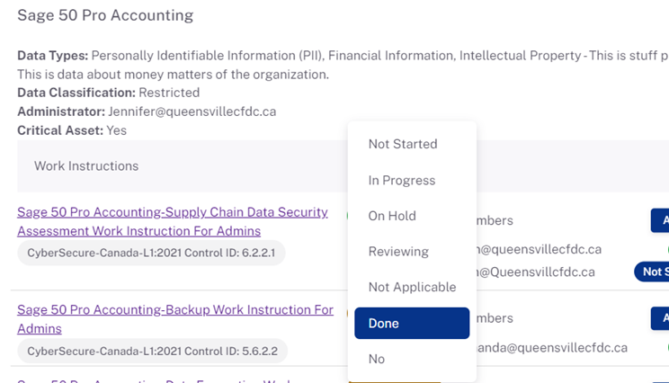Choose the highlighted Done option
The image size is (669, 383).
(412, 324)
